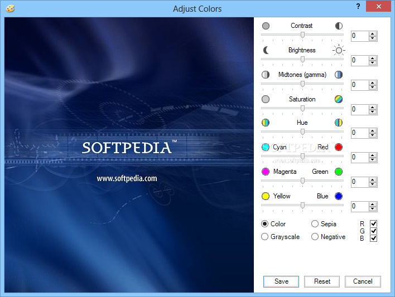395x297 pixels.
Task: Click the right blue Midtones gamma icon
Action: click(339, 75)
